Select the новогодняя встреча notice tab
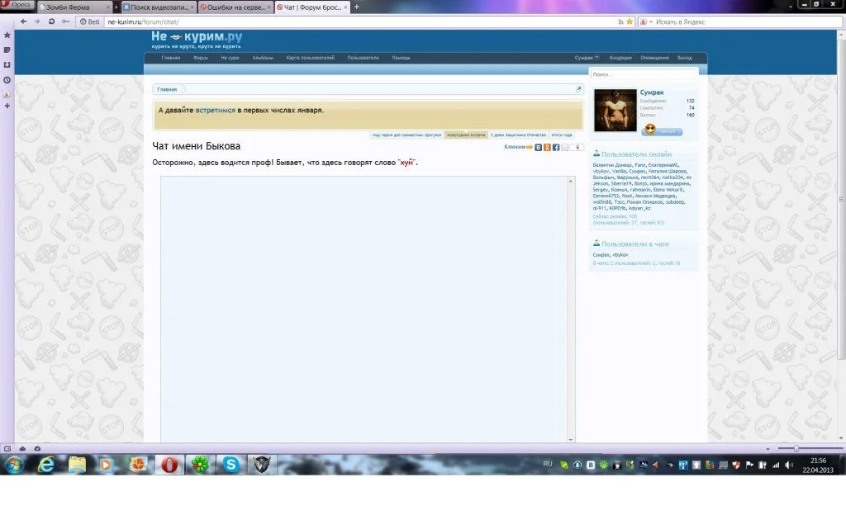Screen dimensions: 846x520 (466, 135)
